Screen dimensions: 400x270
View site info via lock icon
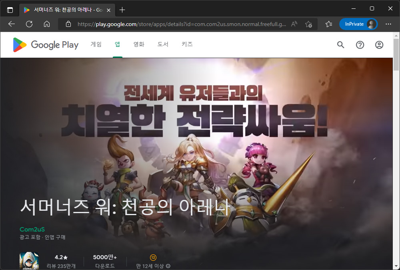click(x=68, y=24)
